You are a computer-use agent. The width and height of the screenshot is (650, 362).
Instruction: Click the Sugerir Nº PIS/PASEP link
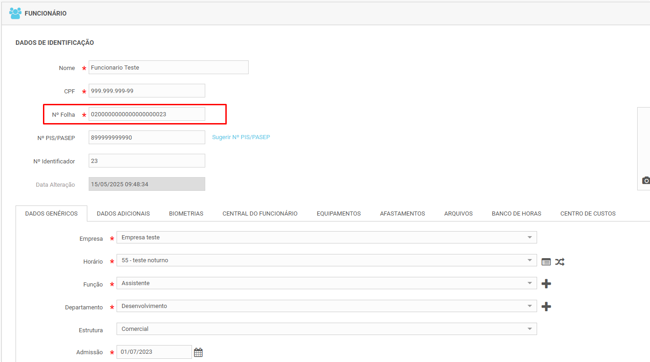click(x=241, y=137)
